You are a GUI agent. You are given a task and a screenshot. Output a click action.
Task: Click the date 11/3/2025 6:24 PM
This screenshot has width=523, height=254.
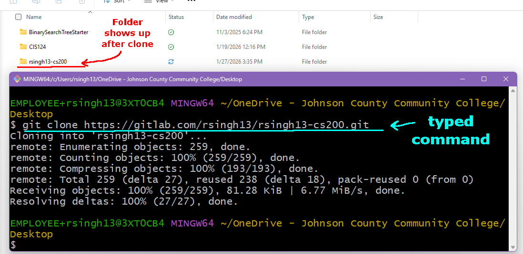point(239,32)
